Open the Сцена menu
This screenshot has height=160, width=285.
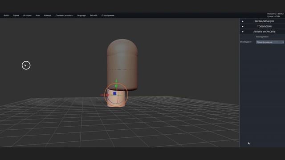pos(16,16)
